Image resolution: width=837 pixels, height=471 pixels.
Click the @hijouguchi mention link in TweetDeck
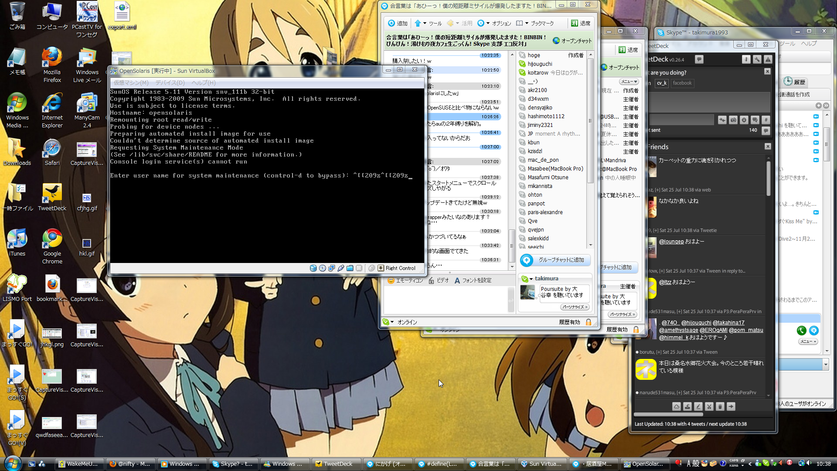click(x=696, y=323)
